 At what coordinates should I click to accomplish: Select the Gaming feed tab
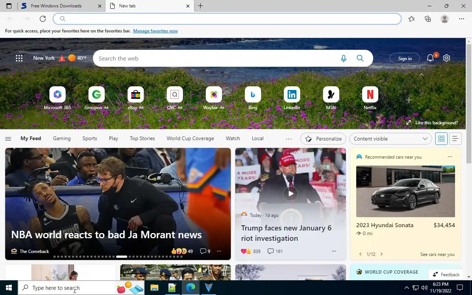(x=62, y=139)
